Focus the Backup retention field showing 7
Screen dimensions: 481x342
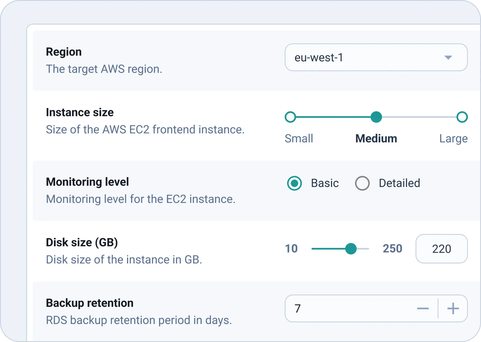pyautogui.click(x=349, y=308)
